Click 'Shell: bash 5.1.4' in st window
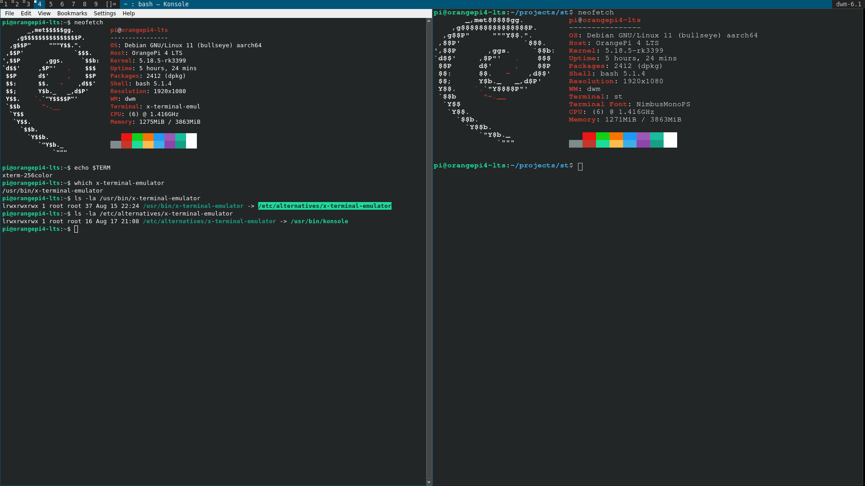This screenshot has width=865, height=486. 607,74
